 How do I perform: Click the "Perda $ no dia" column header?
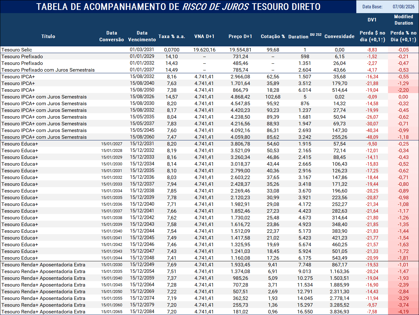coord(372,36)
